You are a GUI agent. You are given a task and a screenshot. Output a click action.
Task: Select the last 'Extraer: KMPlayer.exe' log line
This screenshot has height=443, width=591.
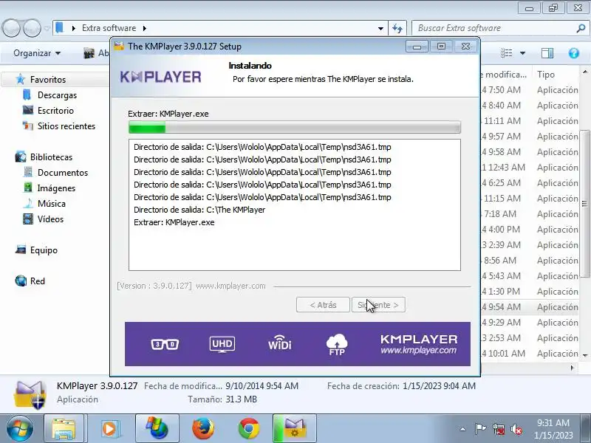click(174, 222)
